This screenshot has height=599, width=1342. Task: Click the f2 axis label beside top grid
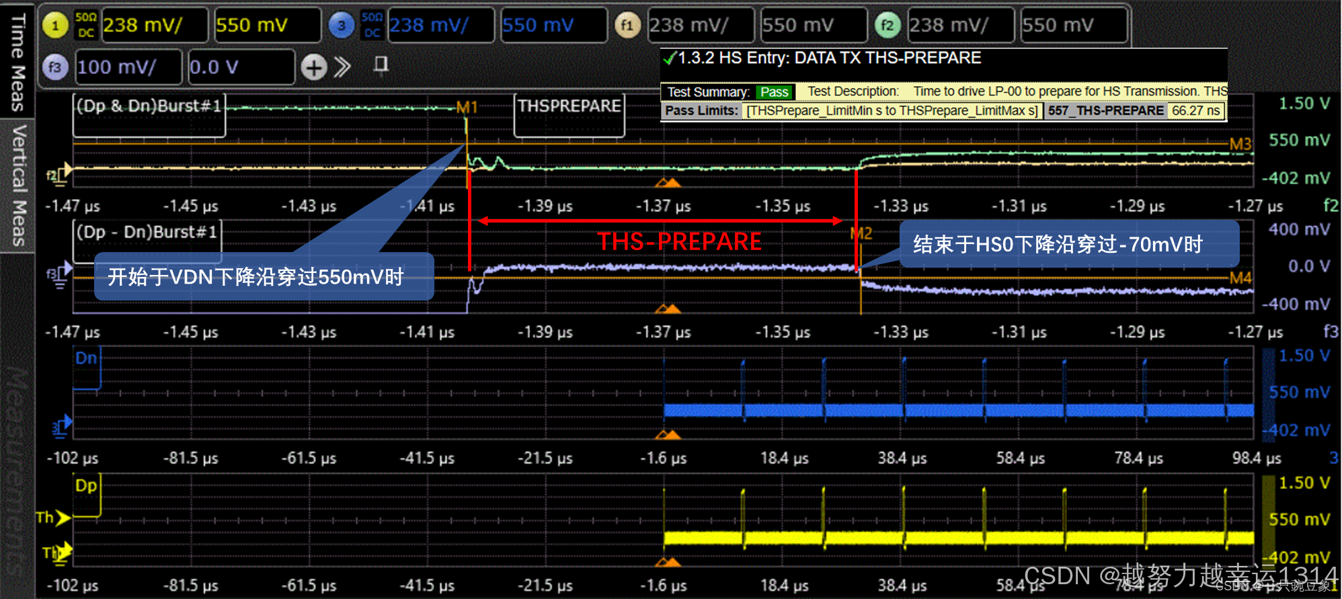1331,206
